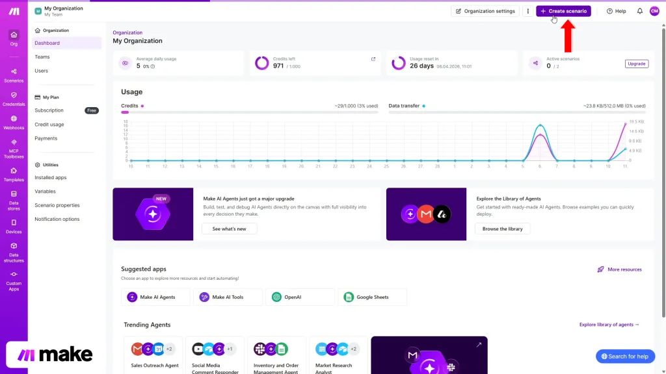
Task: Open the More resources link
Action: click(619, 269)
